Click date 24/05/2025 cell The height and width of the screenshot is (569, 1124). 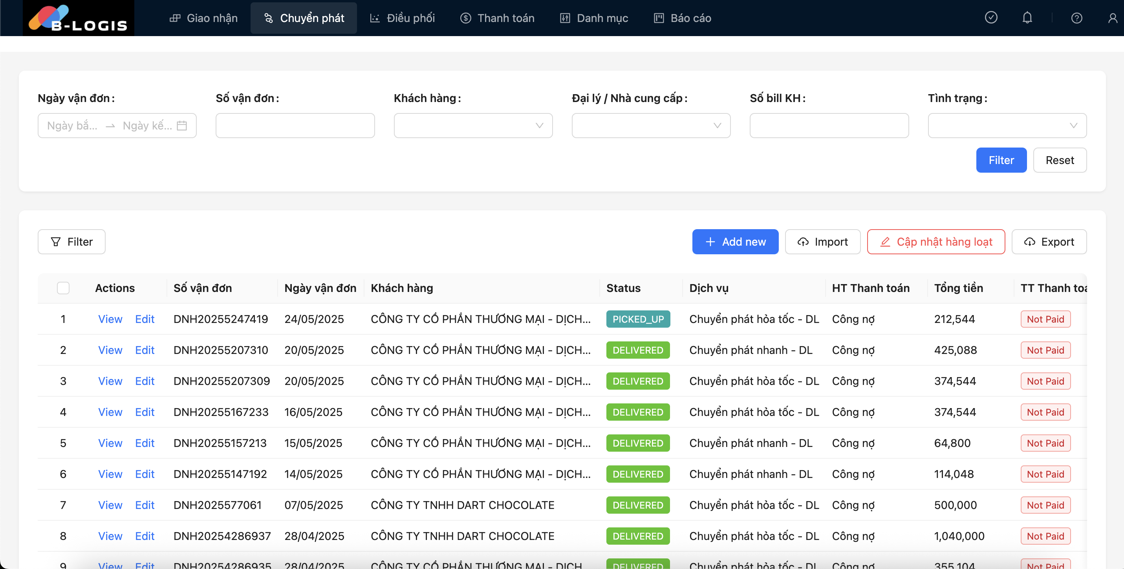point(314,319)
